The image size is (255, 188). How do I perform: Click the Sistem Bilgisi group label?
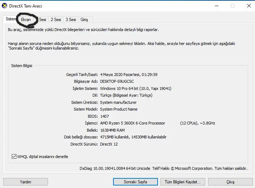[22, 66]
